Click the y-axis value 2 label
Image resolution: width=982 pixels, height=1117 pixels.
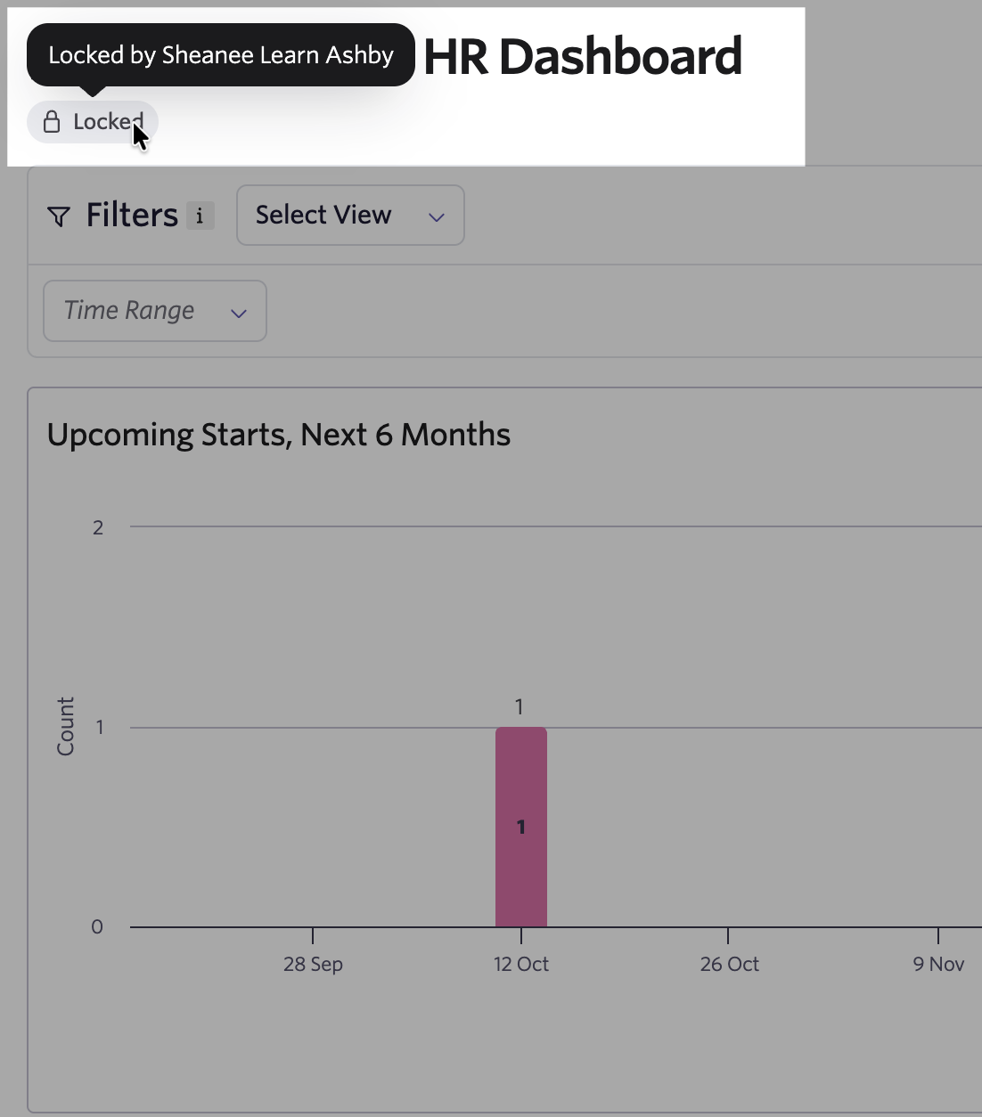click(98, 527)
